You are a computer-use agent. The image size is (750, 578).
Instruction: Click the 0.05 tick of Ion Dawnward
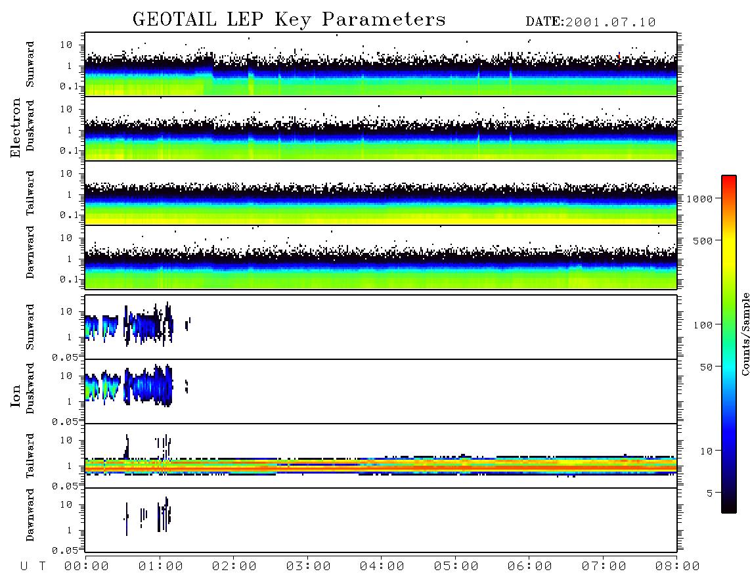click(65, 550)
